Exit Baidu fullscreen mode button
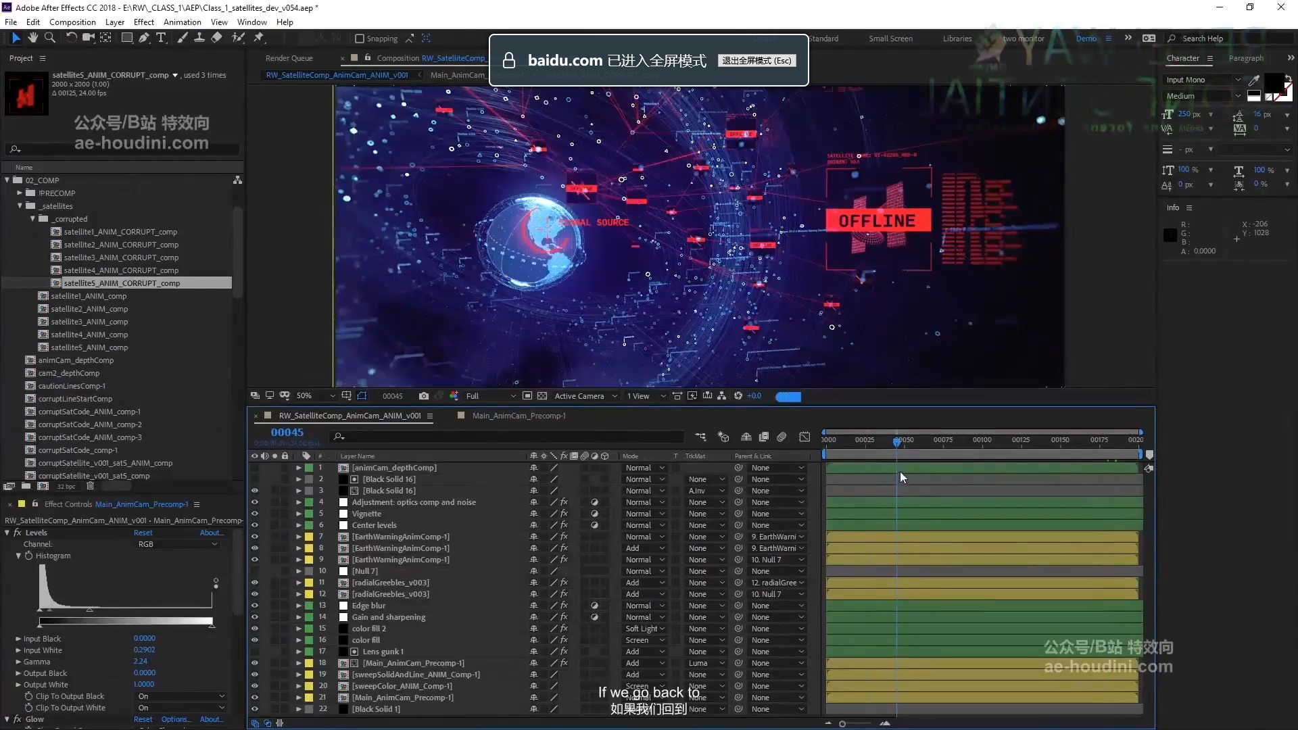This screenshot has height=730, width=1298. pos(756,61)
